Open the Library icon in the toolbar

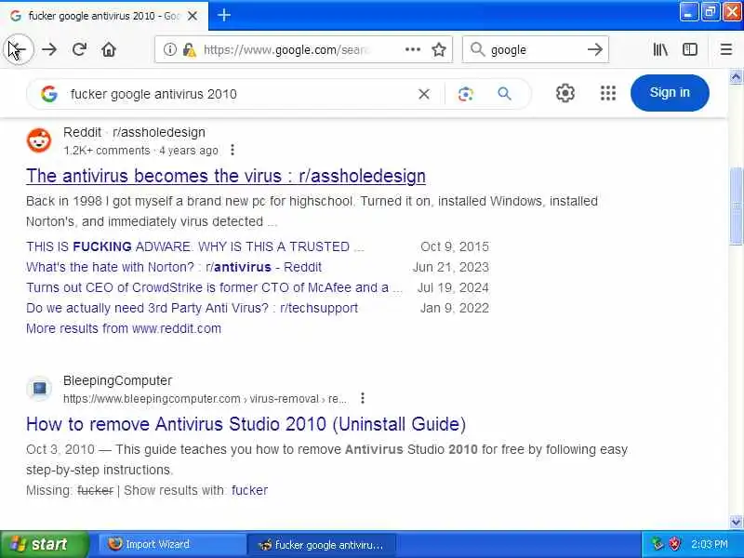(660, 49)
